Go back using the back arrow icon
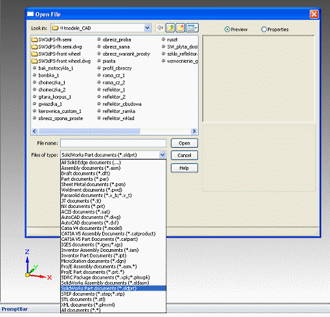This screenshot has width=330, height=317. 160,28
